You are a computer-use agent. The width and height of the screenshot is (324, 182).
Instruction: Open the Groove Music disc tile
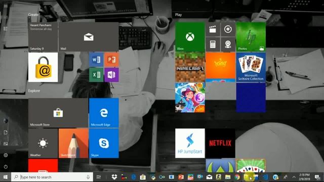228,29
